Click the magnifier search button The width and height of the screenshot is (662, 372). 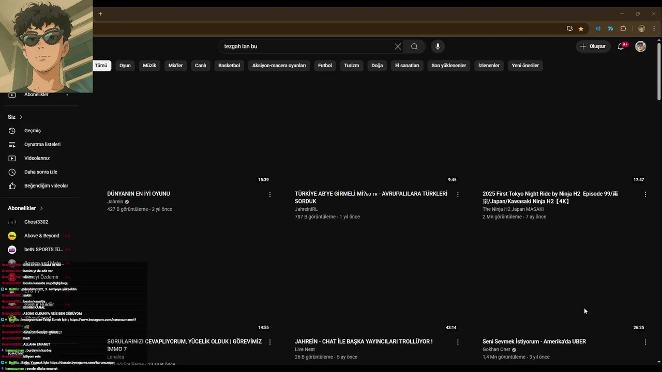(414, 47)
